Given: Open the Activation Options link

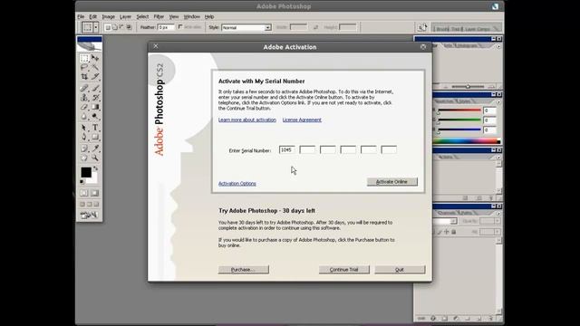Looking at the screenshot, I should pos(237,183).
